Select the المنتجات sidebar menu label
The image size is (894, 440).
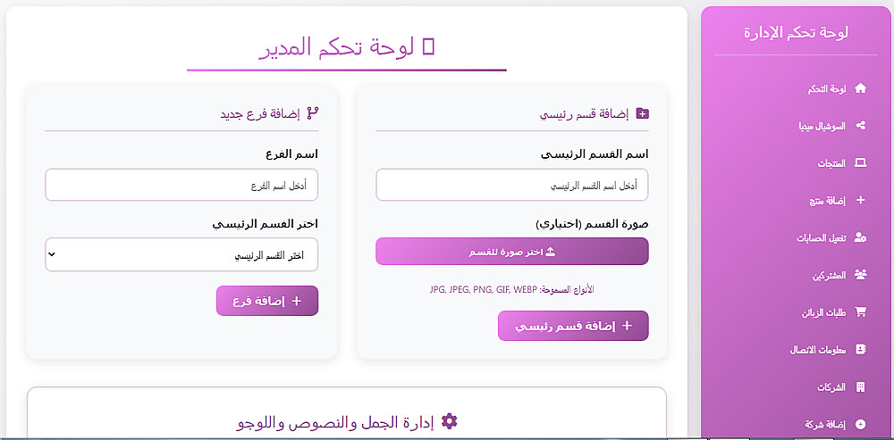pos(831,164)
